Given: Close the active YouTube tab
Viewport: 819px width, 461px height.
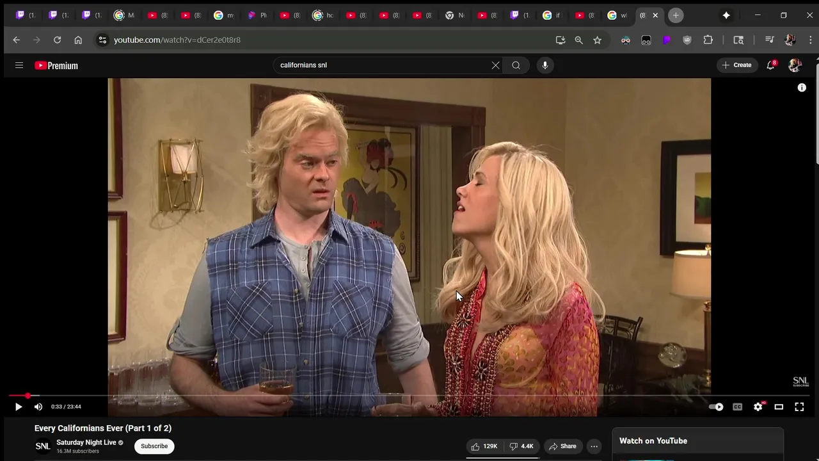Looking at the screenshot, I should (655, 15).
